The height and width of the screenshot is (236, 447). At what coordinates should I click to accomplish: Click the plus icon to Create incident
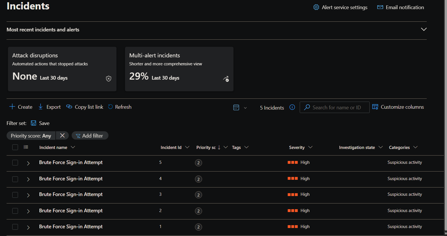(12, 107)
